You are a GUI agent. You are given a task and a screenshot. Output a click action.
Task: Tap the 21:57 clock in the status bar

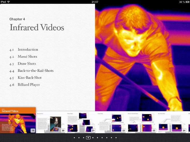click(x=95, y=2)
